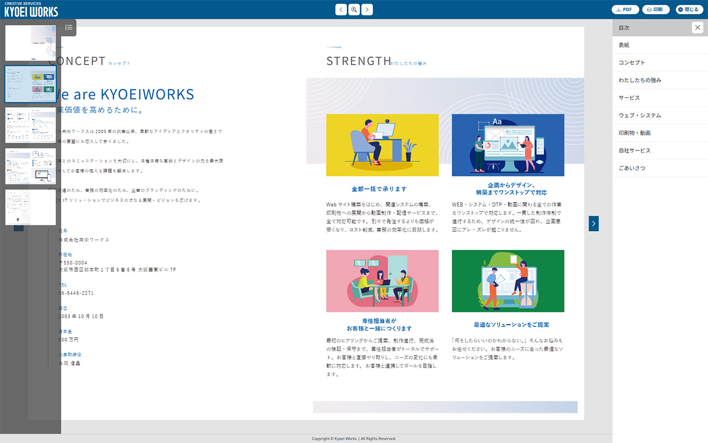The width and height of the screenshot is (708, 443).
Task: Select the cover page thumbnail
Action: (31, 43)
